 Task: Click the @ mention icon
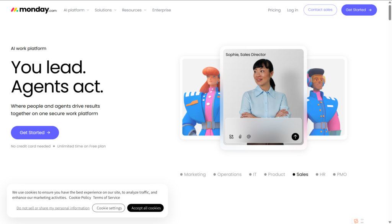249,137
